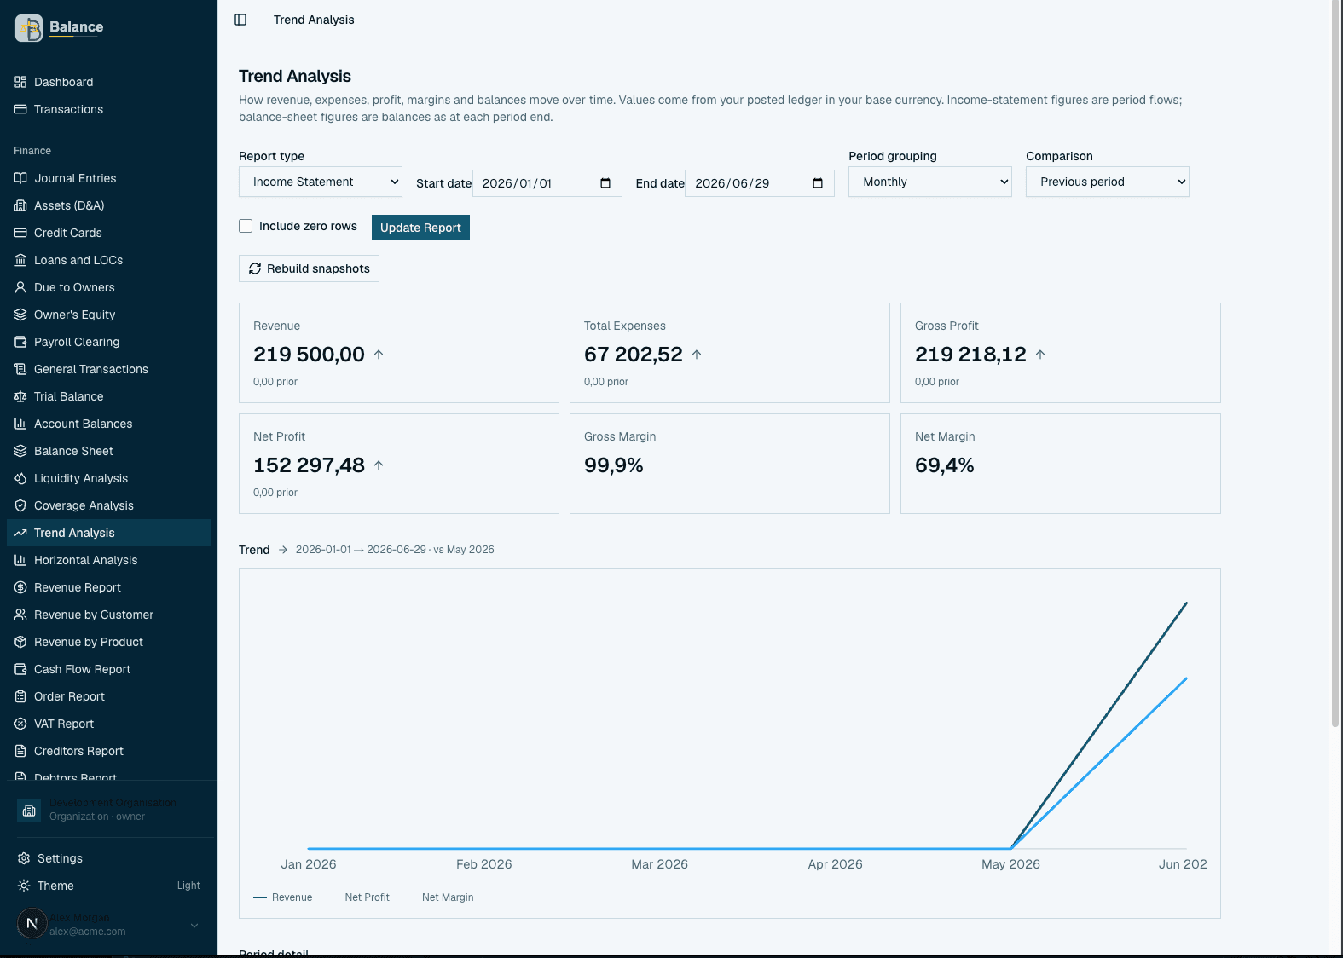The image size is (1343, 958).
Task: Click the Balance app logo icon
Action: [x=29, y=27]
